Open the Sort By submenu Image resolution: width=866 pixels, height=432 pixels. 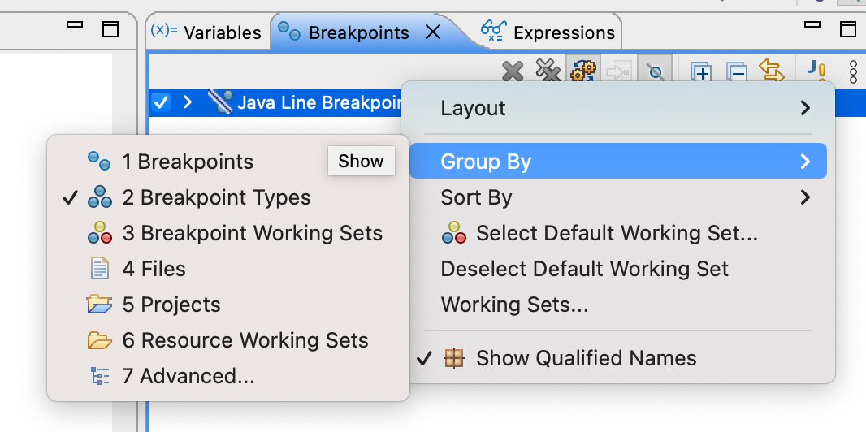617,197
